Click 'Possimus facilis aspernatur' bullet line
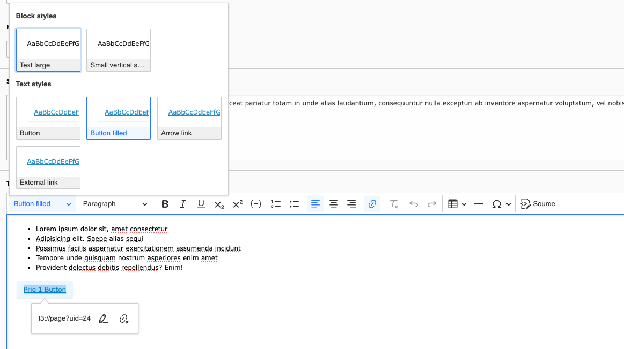This screenshot has width=624, height=349. (x=138, y=248)
